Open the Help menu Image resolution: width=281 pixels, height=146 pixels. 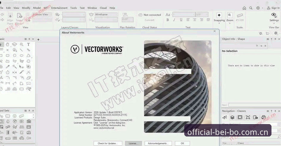[112, 8]
